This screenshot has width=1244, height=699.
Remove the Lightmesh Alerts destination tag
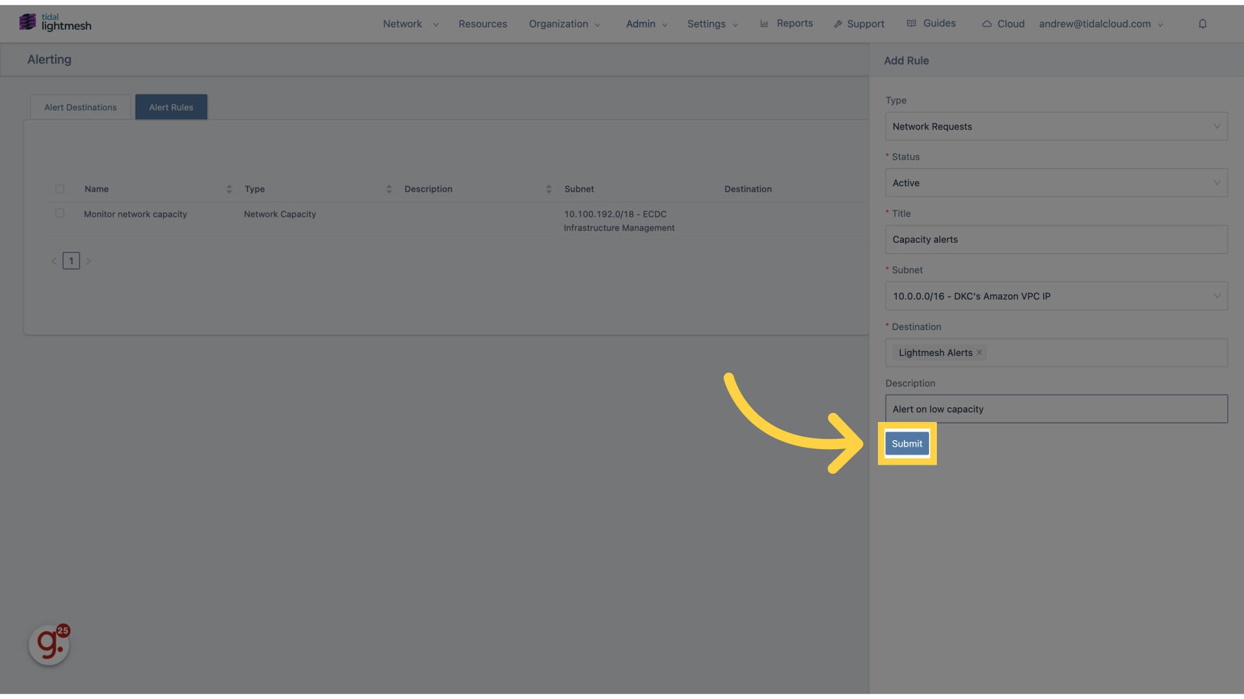pyautogui.click(x=980, y=353)
